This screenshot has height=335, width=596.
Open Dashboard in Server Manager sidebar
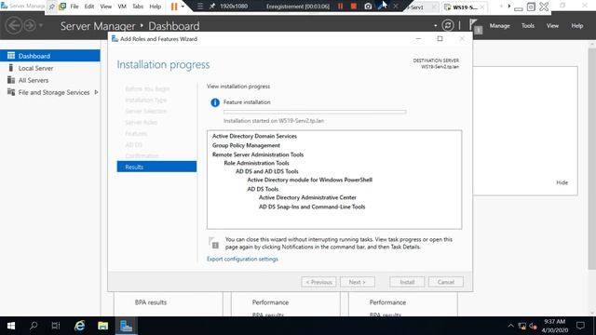[49, 56]
